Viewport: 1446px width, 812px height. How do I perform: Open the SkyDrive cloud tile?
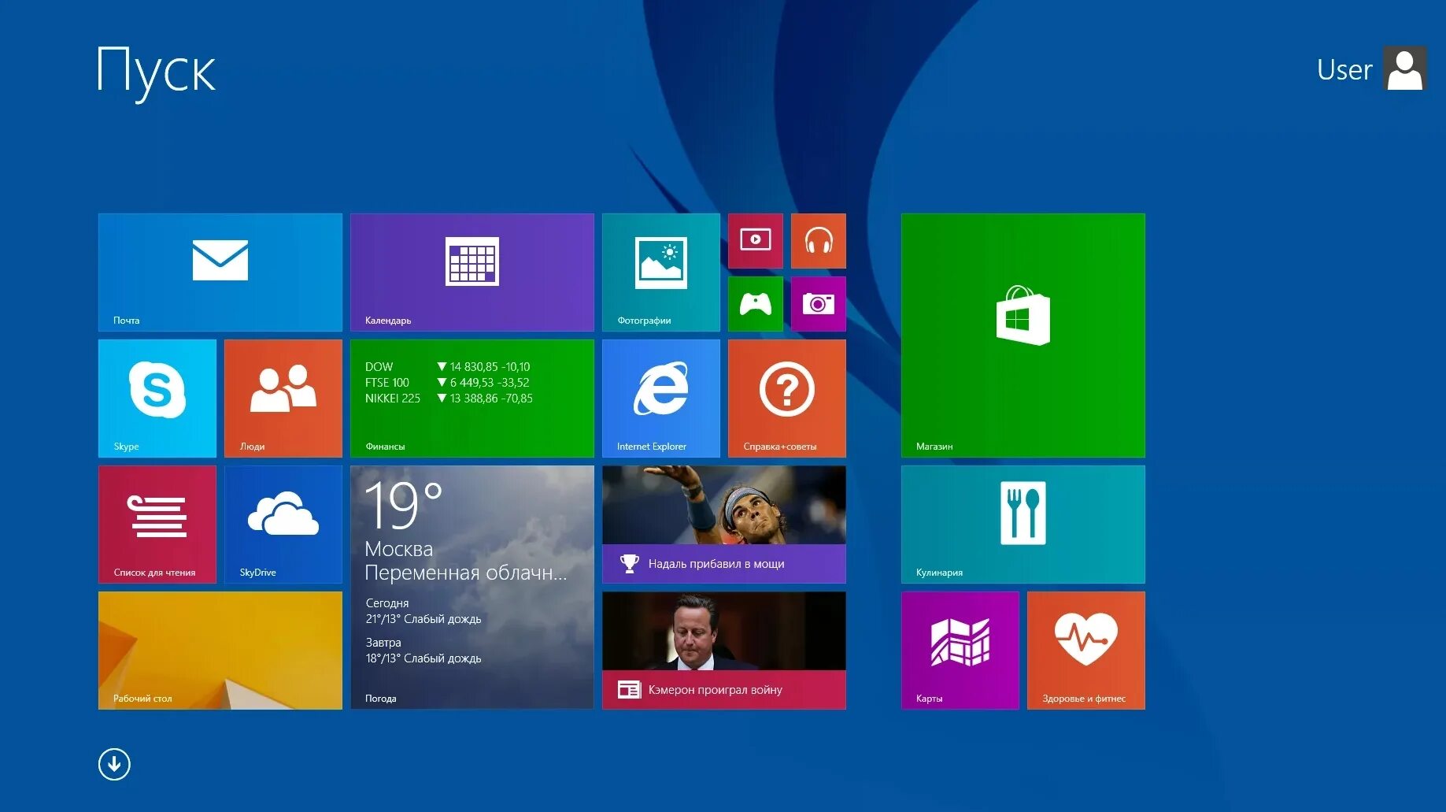[283, 524]
